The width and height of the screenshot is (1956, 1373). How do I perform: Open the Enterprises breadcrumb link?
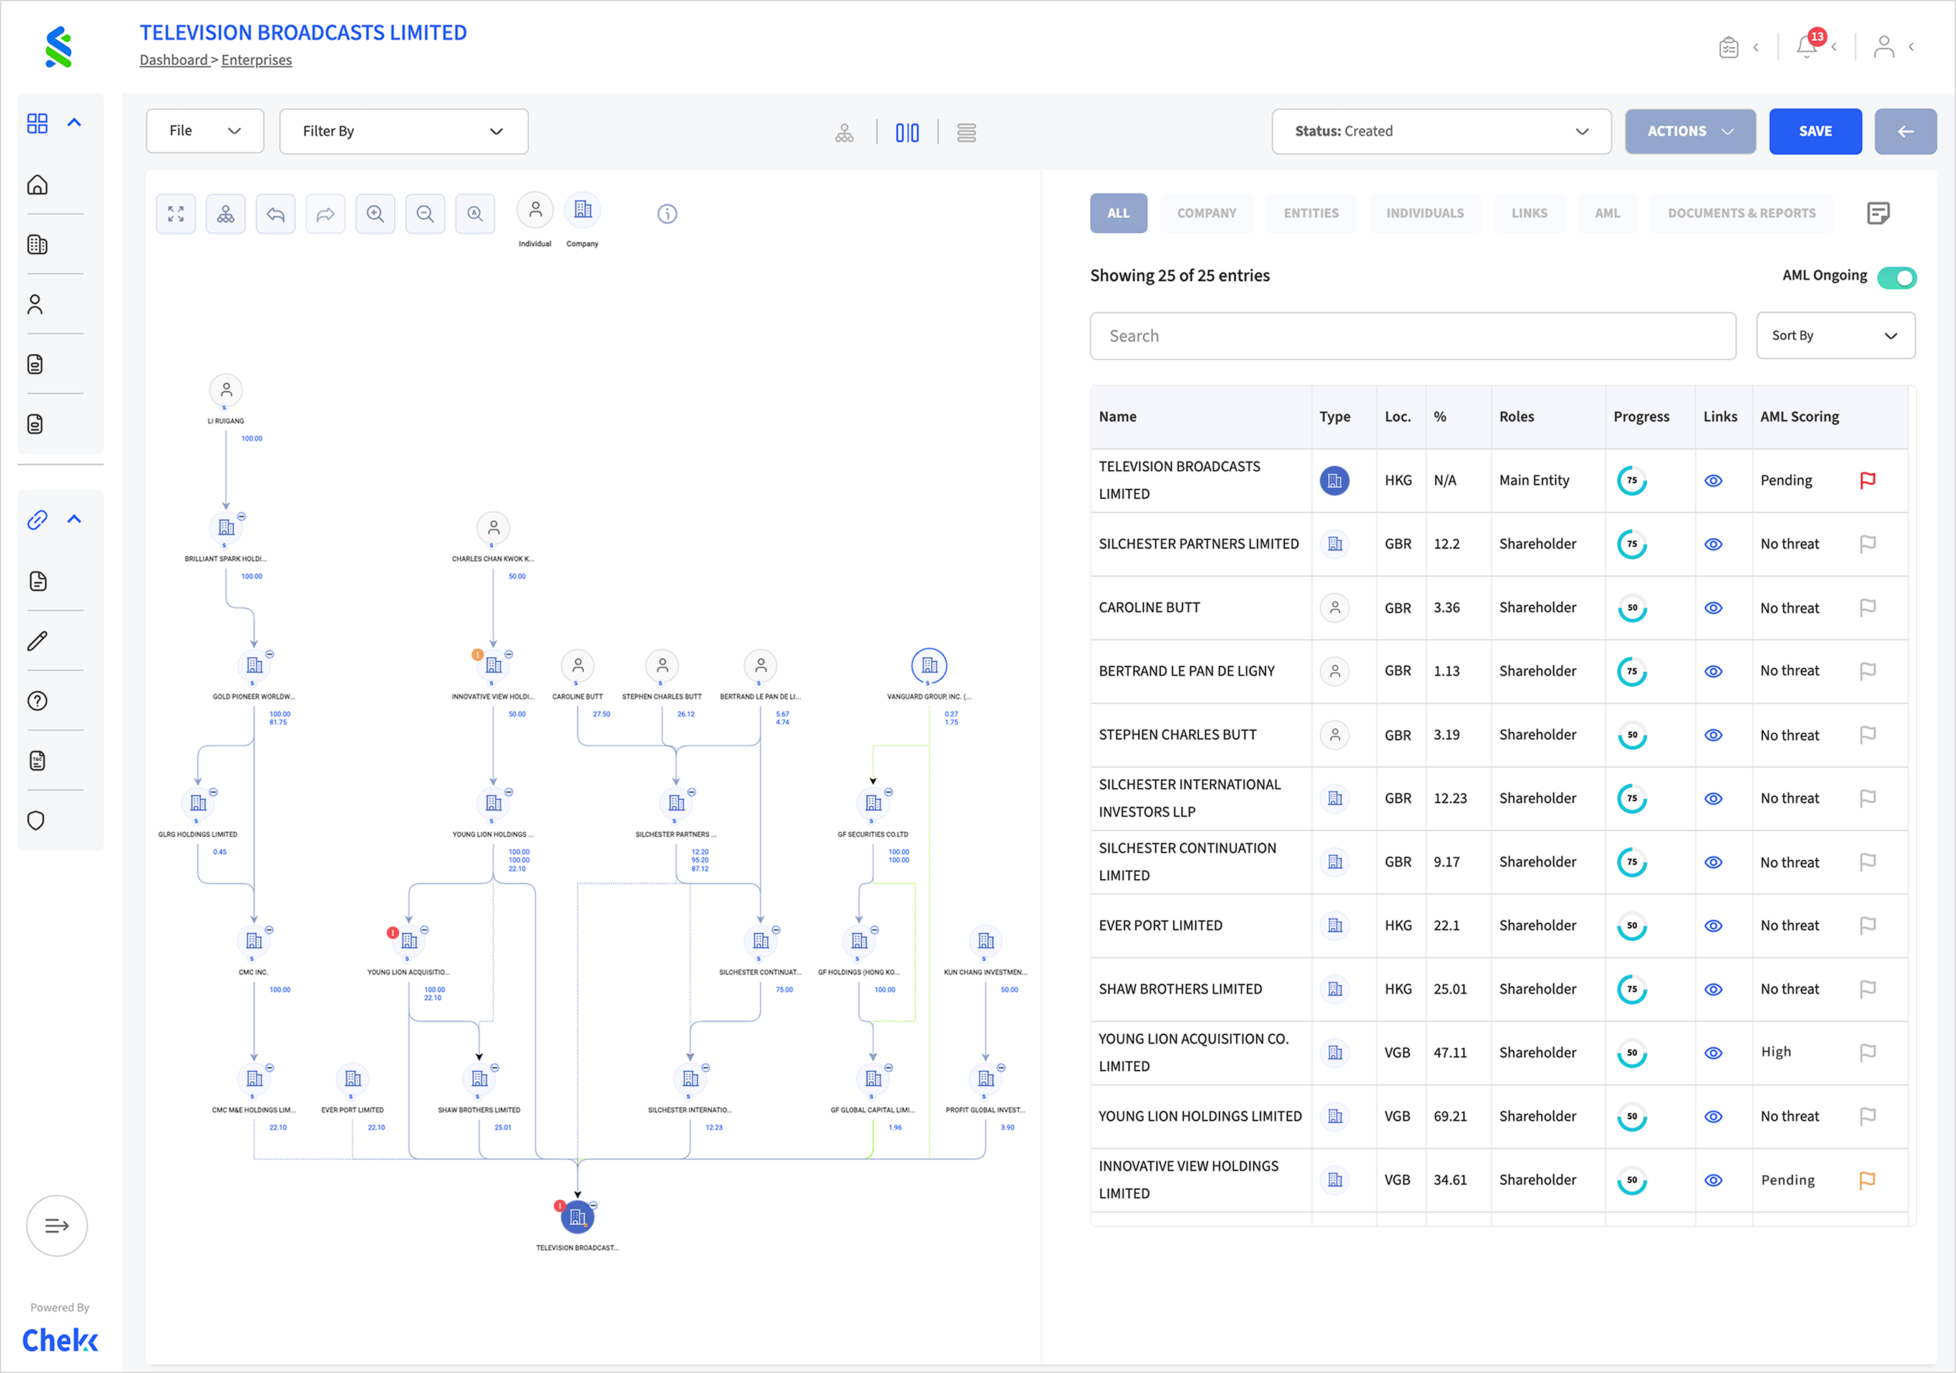pos(256,60)
